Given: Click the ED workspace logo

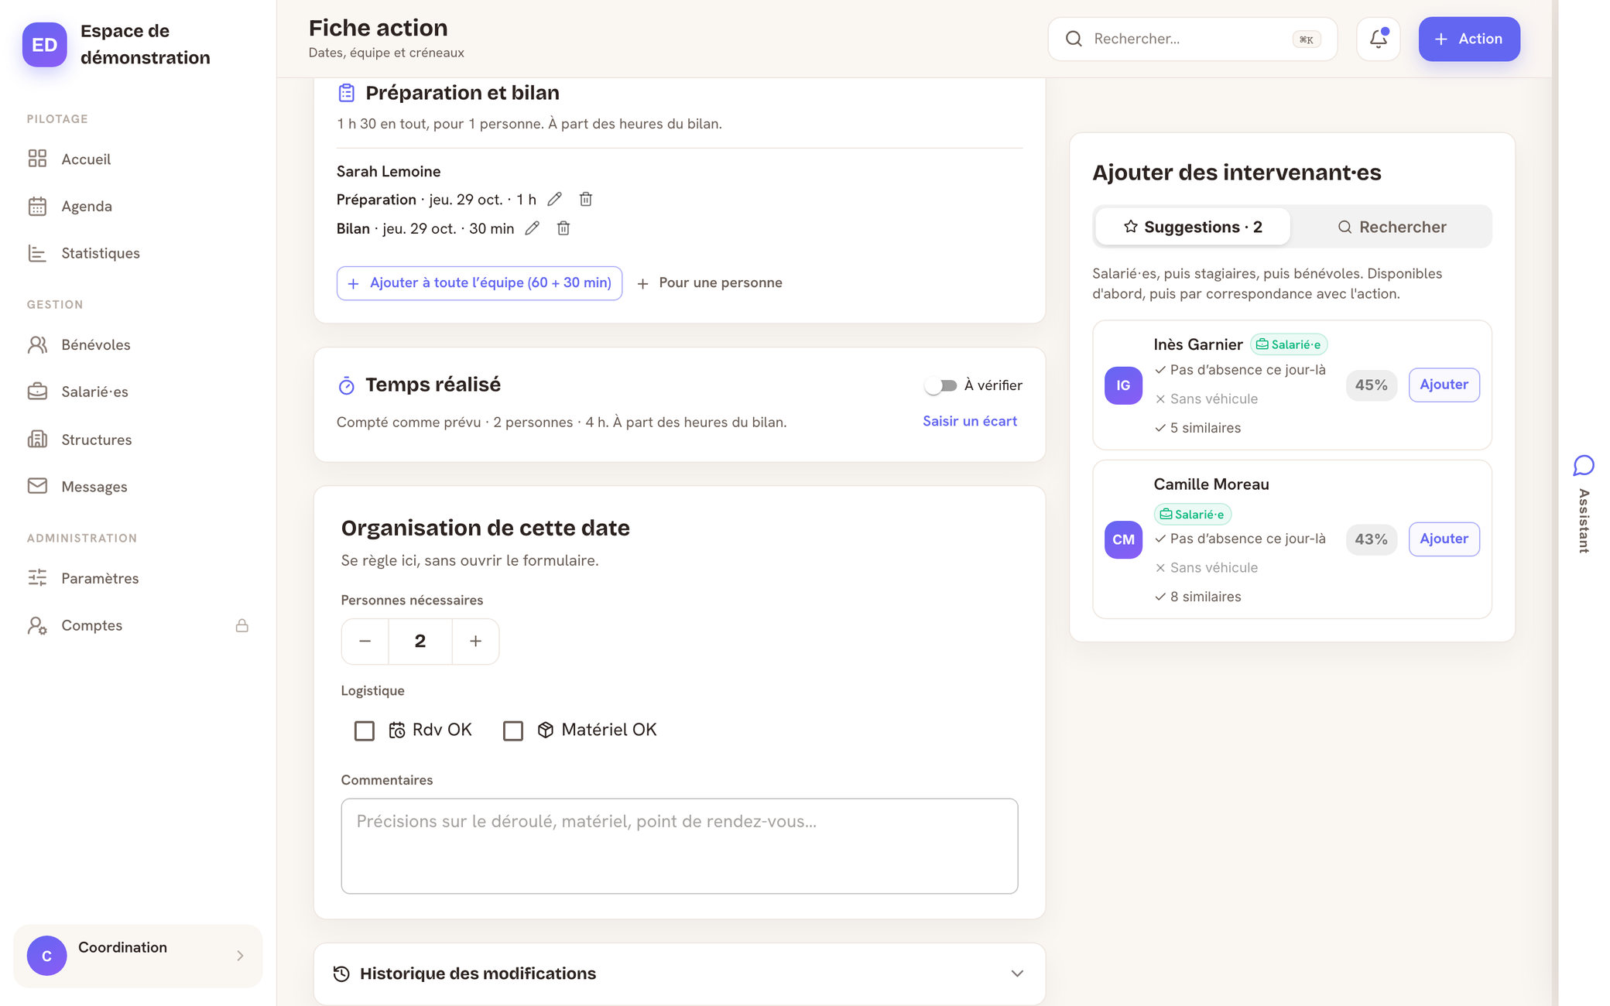Looking at the screenshot, I should click(x=44, y=44).
